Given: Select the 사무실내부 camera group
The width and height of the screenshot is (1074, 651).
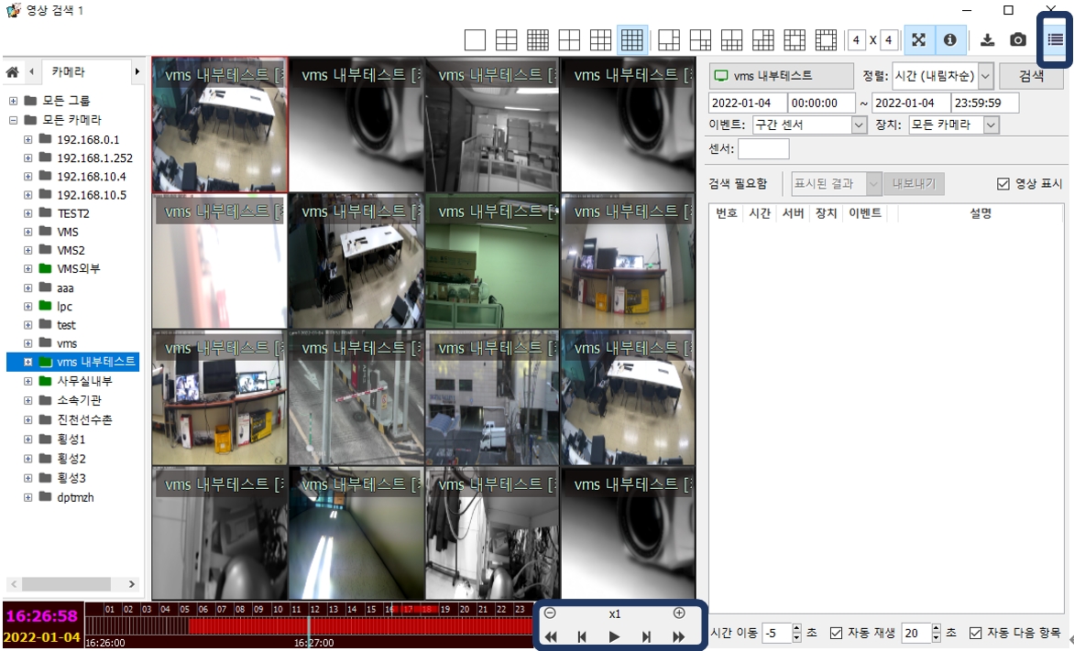Looking at the screenshot, I should (84, 381).
